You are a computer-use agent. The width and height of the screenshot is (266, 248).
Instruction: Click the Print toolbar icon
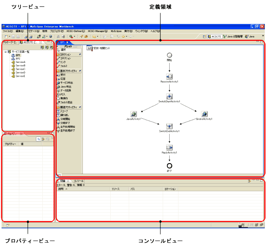[18, 37]
